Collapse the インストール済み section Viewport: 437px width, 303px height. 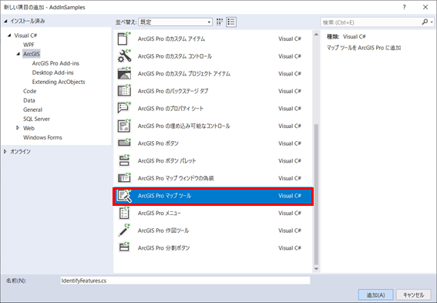(x=5, y=21)
